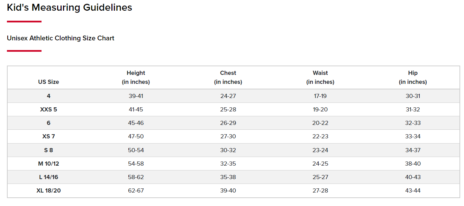Click the S 8 size label
464x206 pixels.
(48, 150)
